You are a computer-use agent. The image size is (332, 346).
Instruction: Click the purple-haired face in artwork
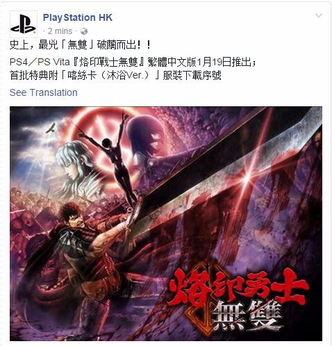pos(147,134)
